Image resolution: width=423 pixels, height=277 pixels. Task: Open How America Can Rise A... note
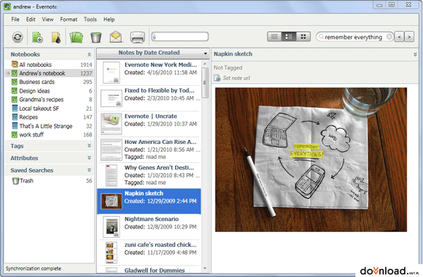pos(150,149)
